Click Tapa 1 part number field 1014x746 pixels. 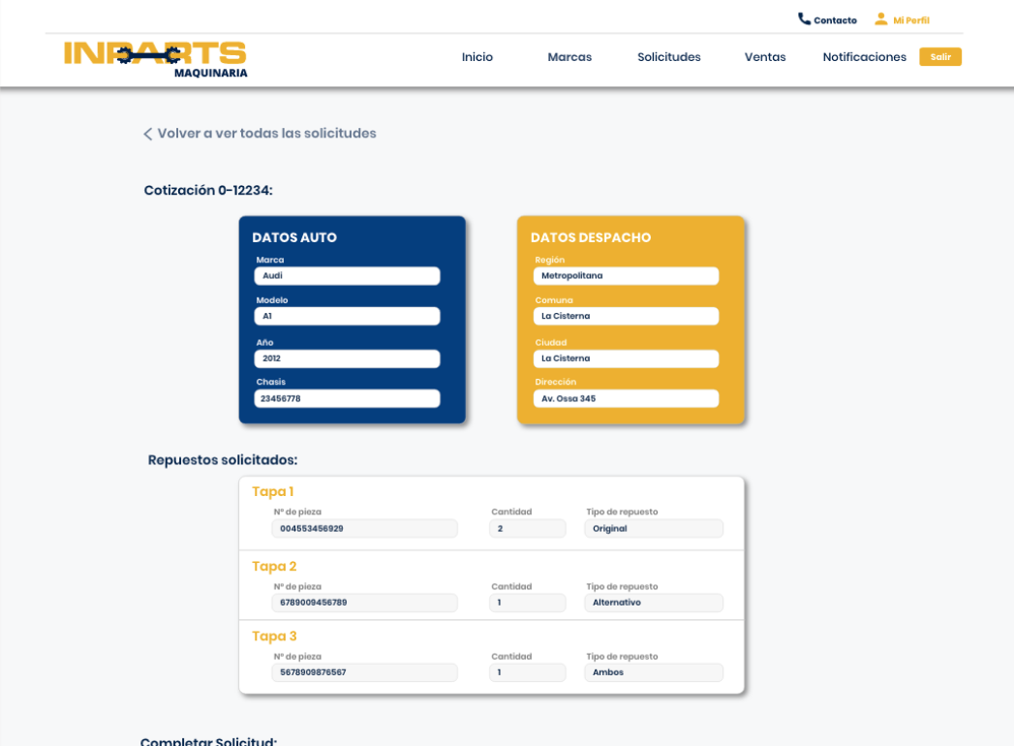365,529
